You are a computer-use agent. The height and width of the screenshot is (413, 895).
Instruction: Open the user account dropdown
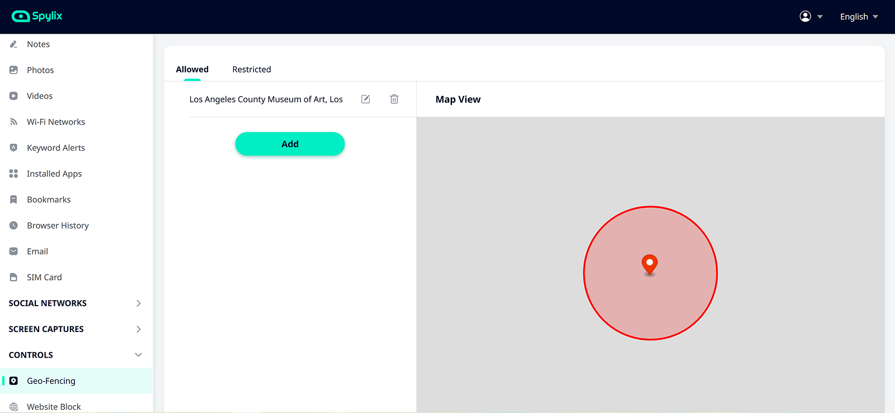811,17
